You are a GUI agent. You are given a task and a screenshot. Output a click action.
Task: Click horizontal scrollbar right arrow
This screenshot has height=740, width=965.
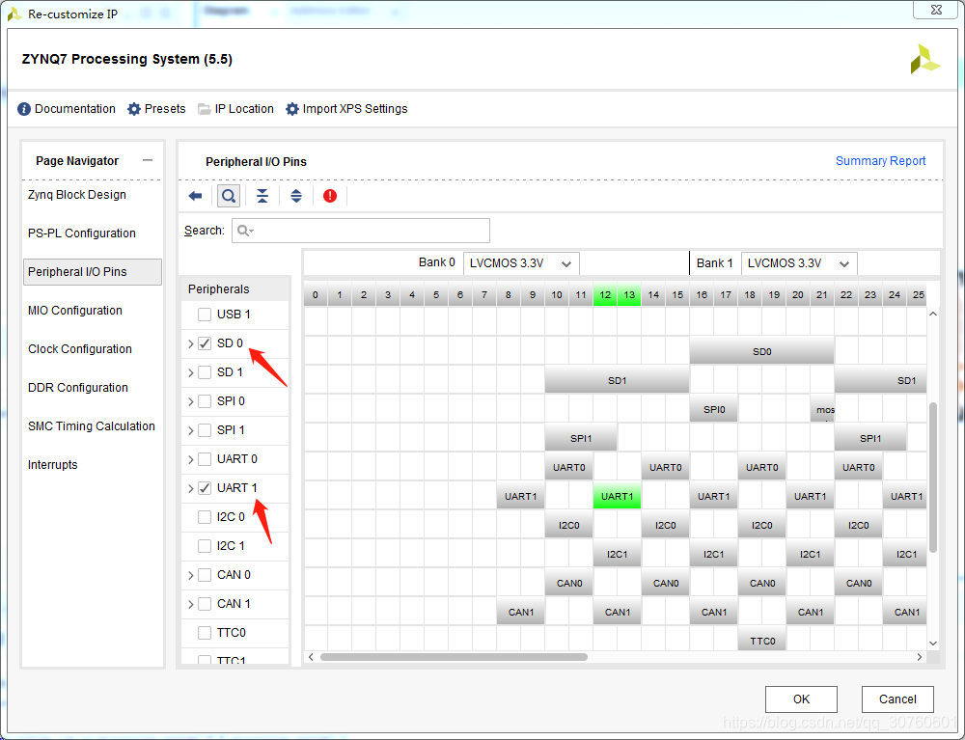point(920,657)
